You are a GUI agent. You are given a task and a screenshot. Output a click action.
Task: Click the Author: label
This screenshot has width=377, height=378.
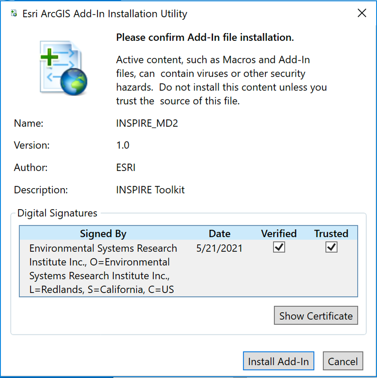(x=31, y=167)
